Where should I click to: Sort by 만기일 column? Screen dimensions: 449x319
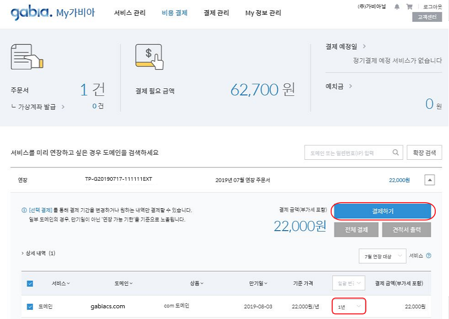pos(258,283)
